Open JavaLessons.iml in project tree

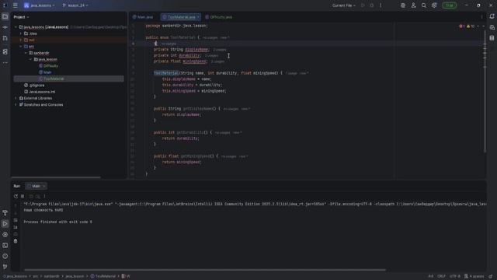(40, 92)
